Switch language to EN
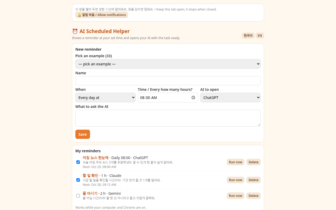 point(260,35)
